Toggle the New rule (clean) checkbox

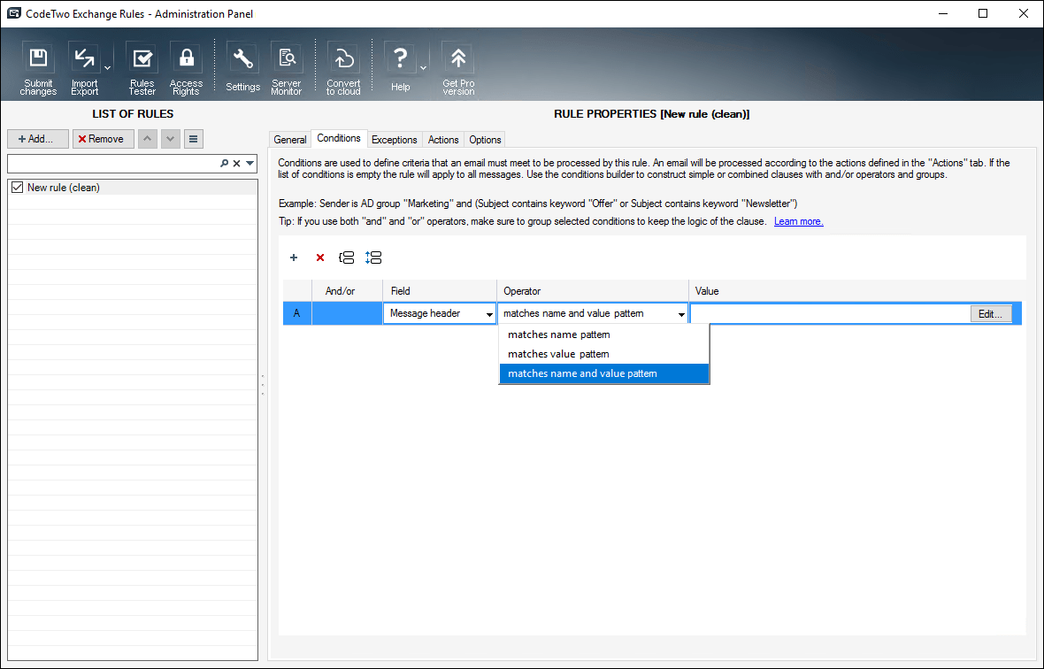[18, 188]
